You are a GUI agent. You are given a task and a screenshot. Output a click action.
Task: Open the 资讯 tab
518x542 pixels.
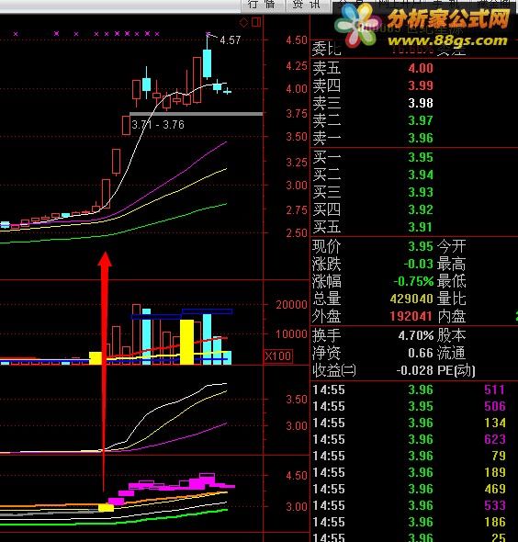[x=307, y=5]
